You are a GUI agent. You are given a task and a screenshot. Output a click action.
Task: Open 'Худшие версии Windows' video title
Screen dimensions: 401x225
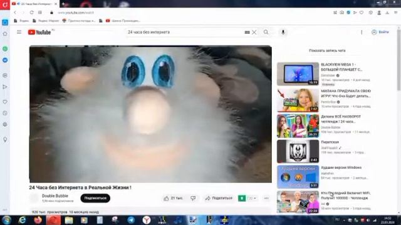coord(341,167)
